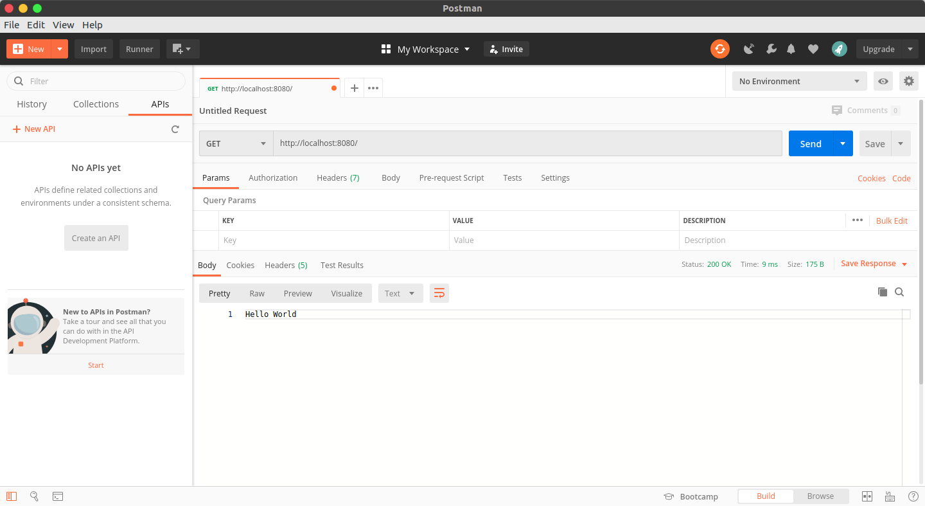Switch to Collections sidebar tab
925x506 pixels.
tap(96, 104)
